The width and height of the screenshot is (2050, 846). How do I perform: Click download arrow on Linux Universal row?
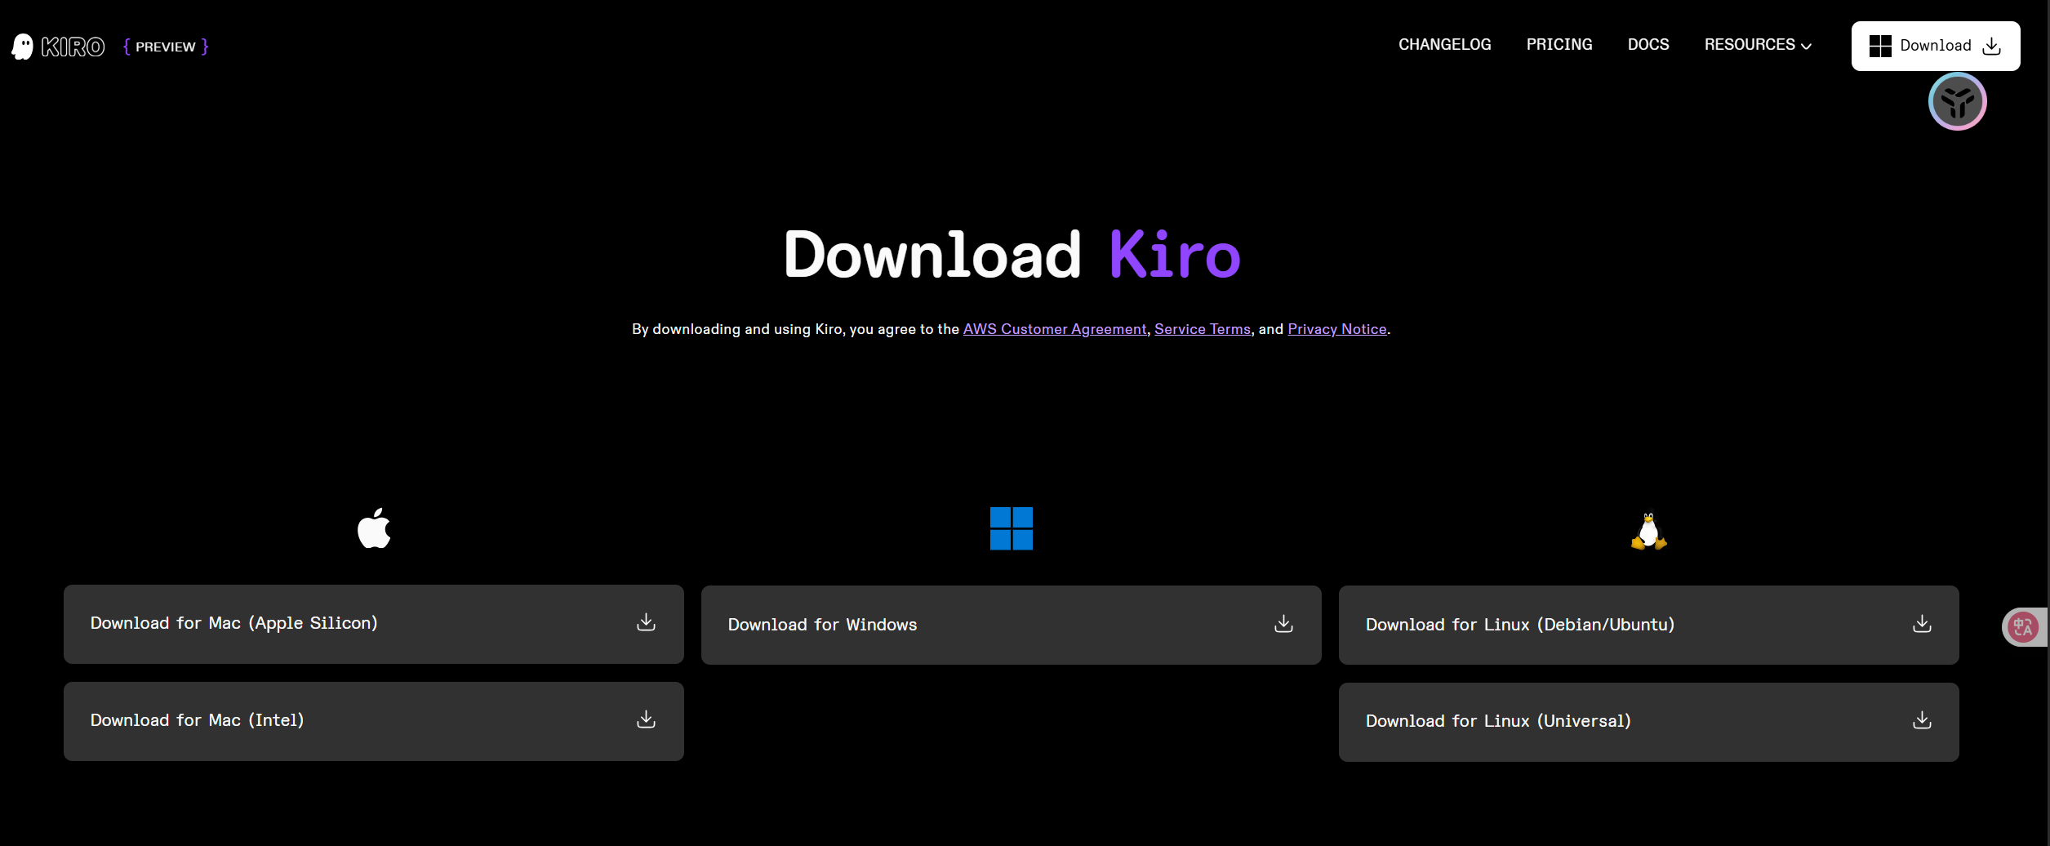(1922, 720)
